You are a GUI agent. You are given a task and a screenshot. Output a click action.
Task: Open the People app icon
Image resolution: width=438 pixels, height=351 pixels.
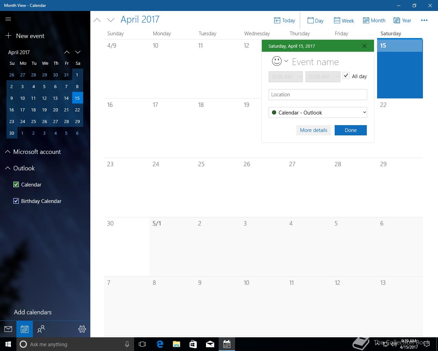(41, 329)
